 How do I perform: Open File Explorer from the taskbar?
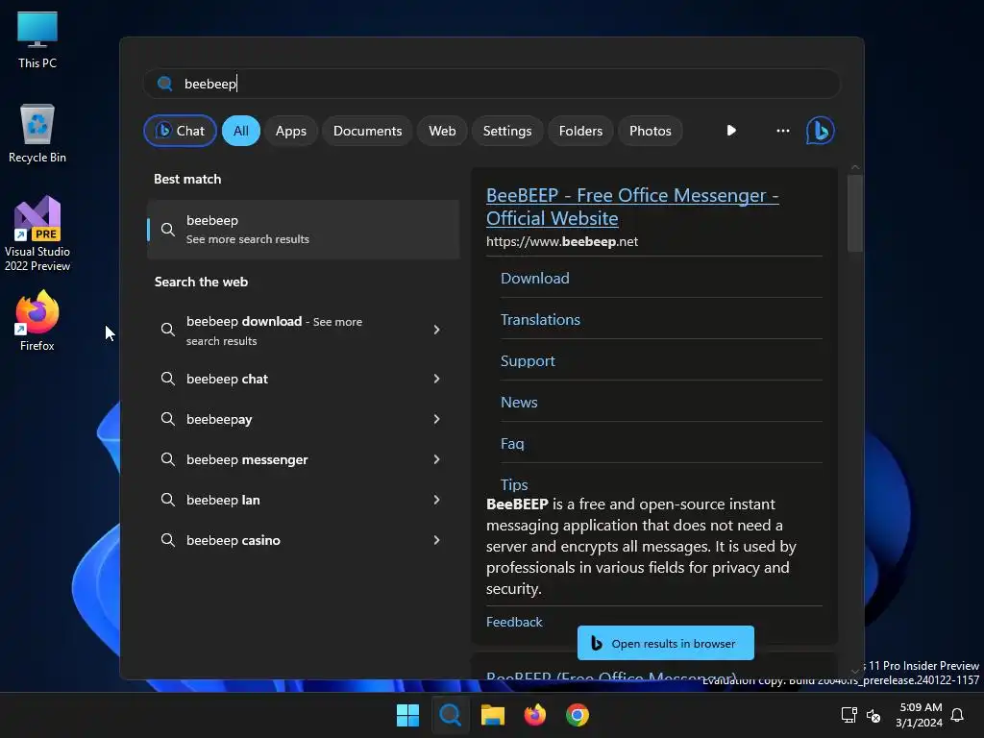(x=493, y=715)
